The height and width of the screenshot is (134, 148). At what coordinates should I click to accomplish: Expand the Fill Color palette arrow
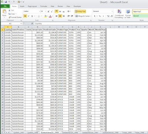tap(47, 16)
